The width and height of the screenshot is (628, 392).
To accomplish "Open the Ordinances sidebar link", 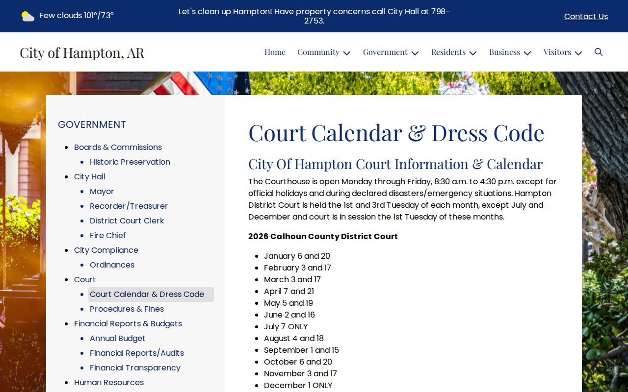I will (x=112, y=265).
